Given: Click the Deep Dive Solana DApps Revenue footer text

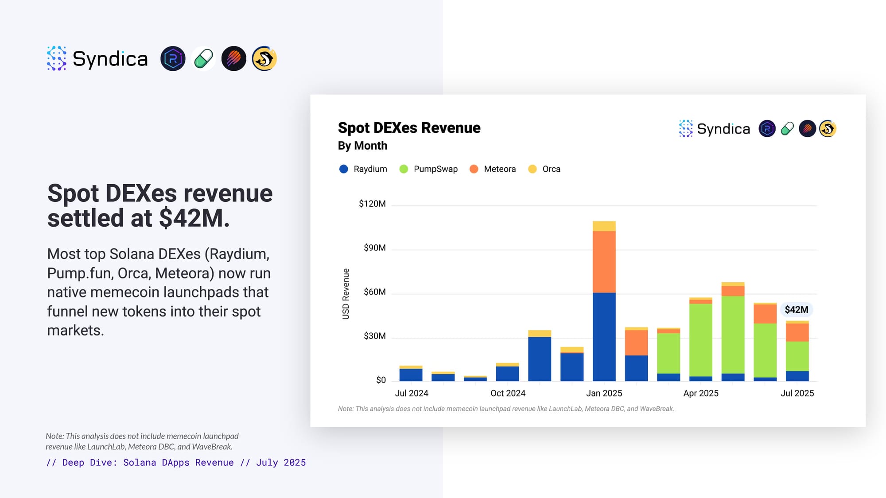Looking at the screenshot, I should [176, 463].
